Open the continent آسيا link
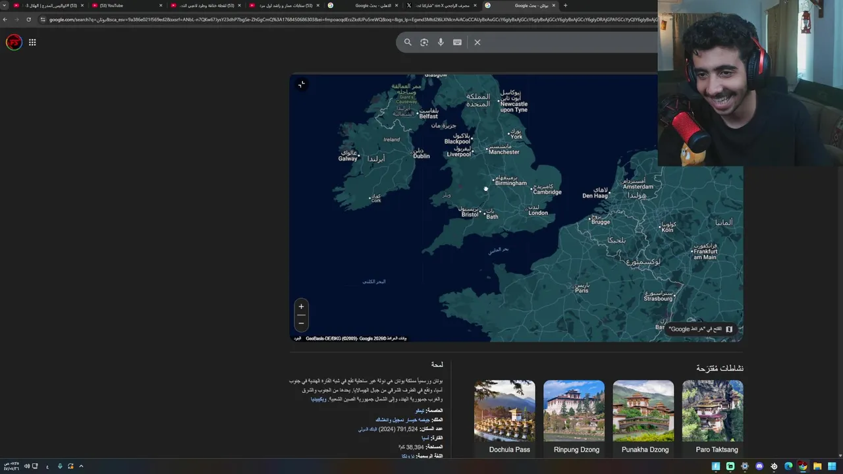This screenshot has height=474, width=843. coord(425,438)
